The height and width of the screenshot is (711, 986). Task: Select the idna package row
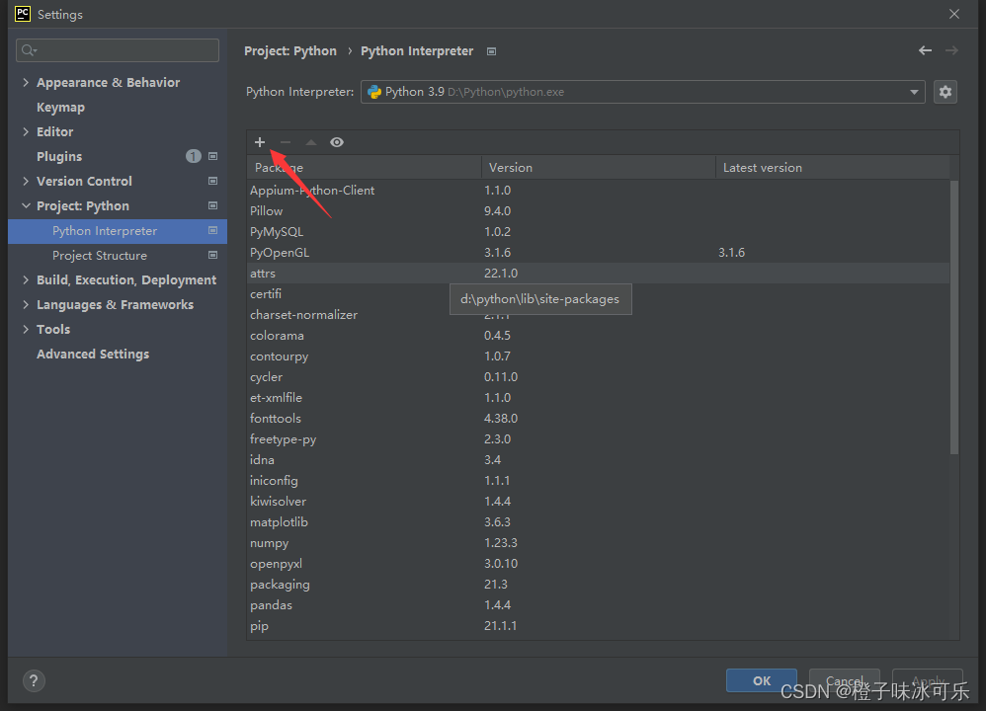pos(598,459)
